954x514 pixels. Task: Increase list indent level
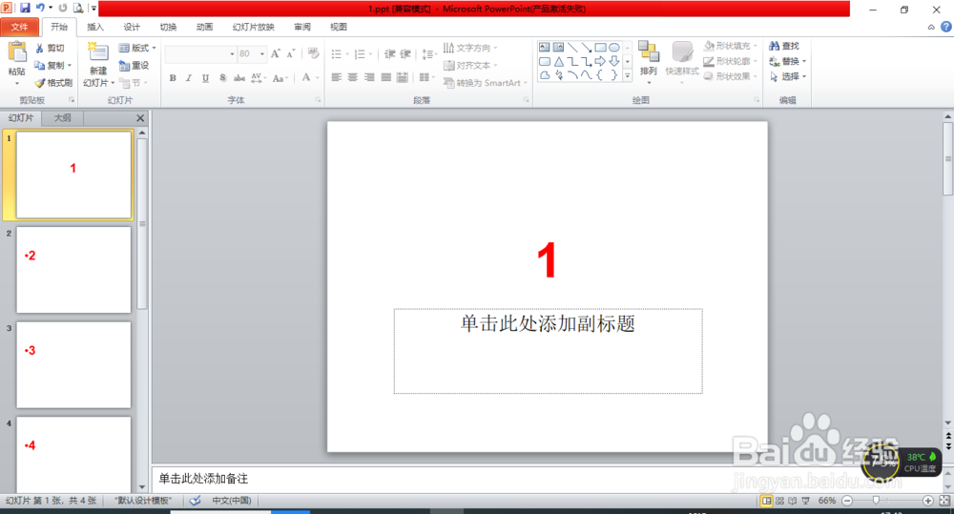click(x=405, y=54)
